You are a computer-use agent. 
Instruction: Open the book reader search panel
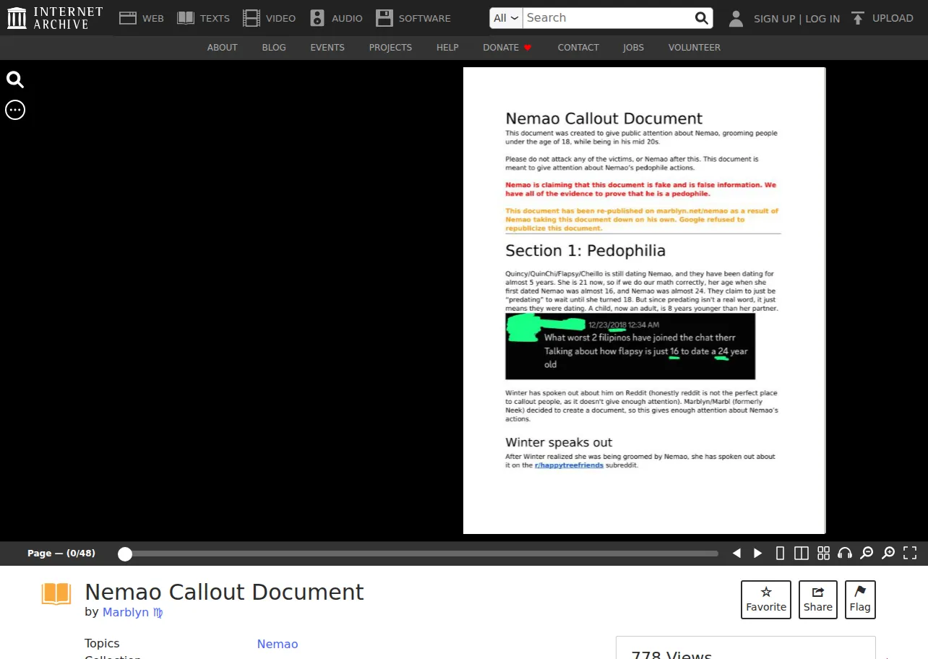coord(15,79)
